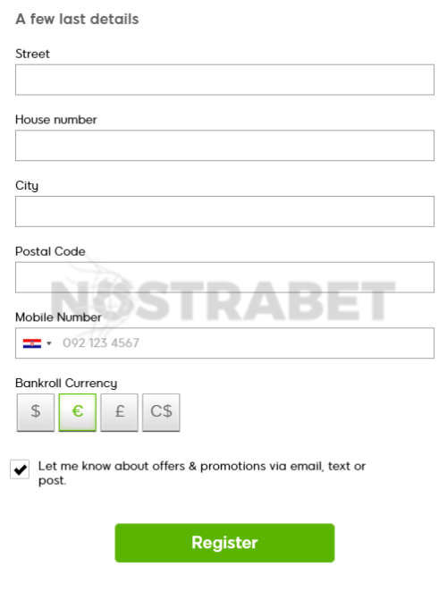The image size is (447, 592).
Task: Click the Postal Code input field
Action: 224,277
